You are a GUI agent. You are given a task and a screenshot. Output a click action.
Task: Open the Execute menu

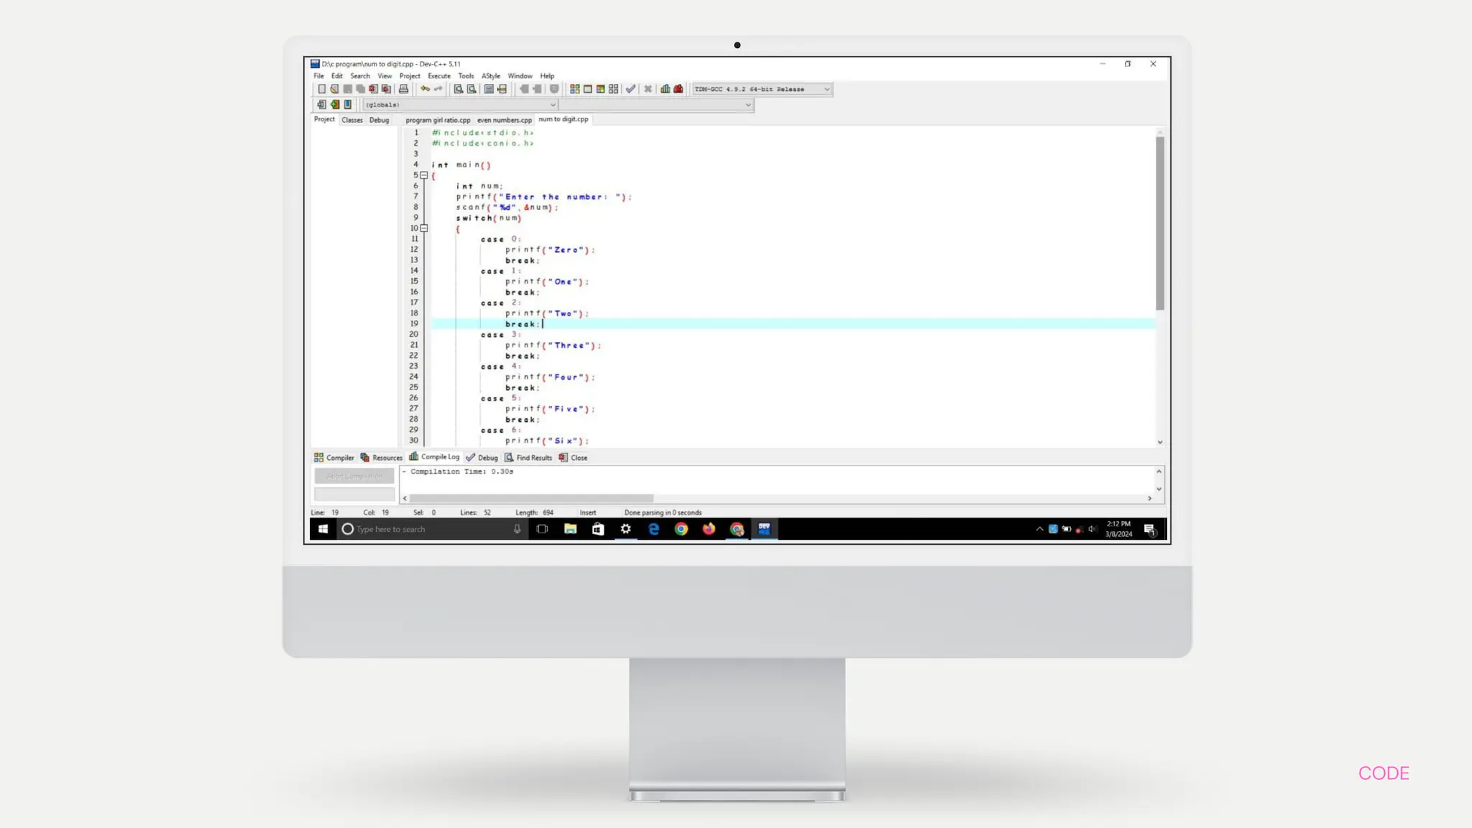tap(438, 76)
